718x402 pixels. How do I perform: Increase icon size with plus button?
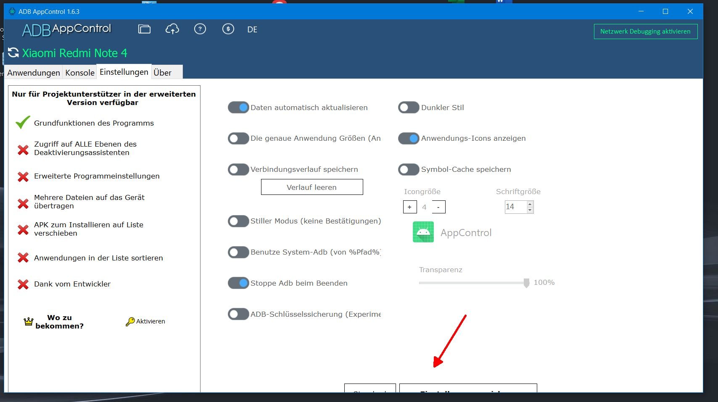[409, 207]
